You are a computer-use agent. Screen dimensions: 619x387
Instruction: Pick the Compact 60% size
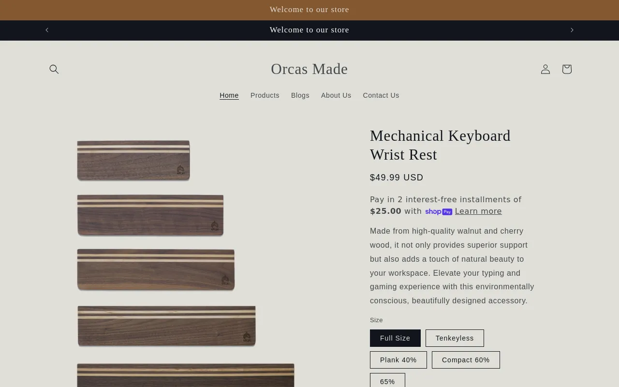tap(466, 360)
